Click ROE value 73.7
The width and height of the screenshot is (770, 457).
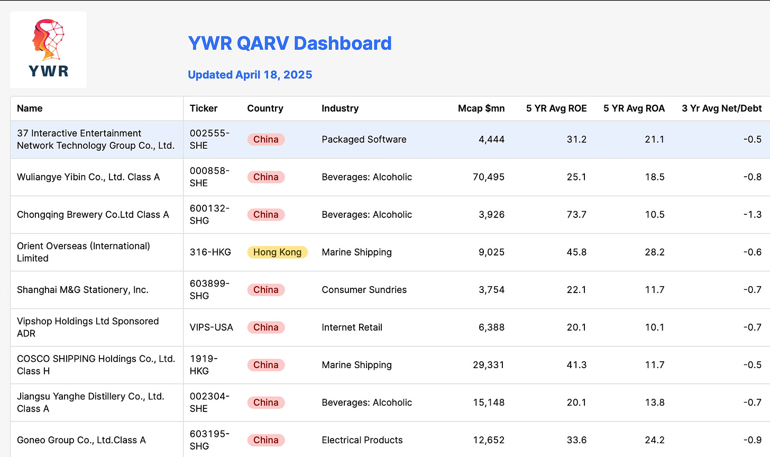coord(576,215)
